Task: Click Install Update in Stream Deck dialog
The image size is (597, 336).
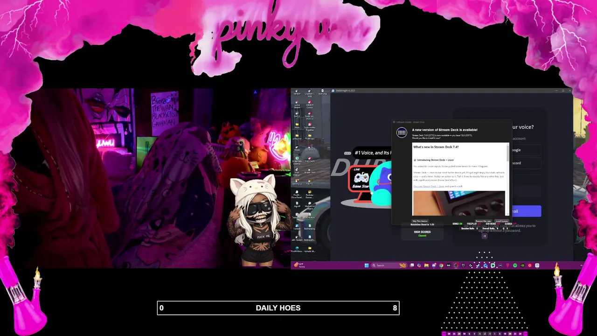Action: click(501, 221)
